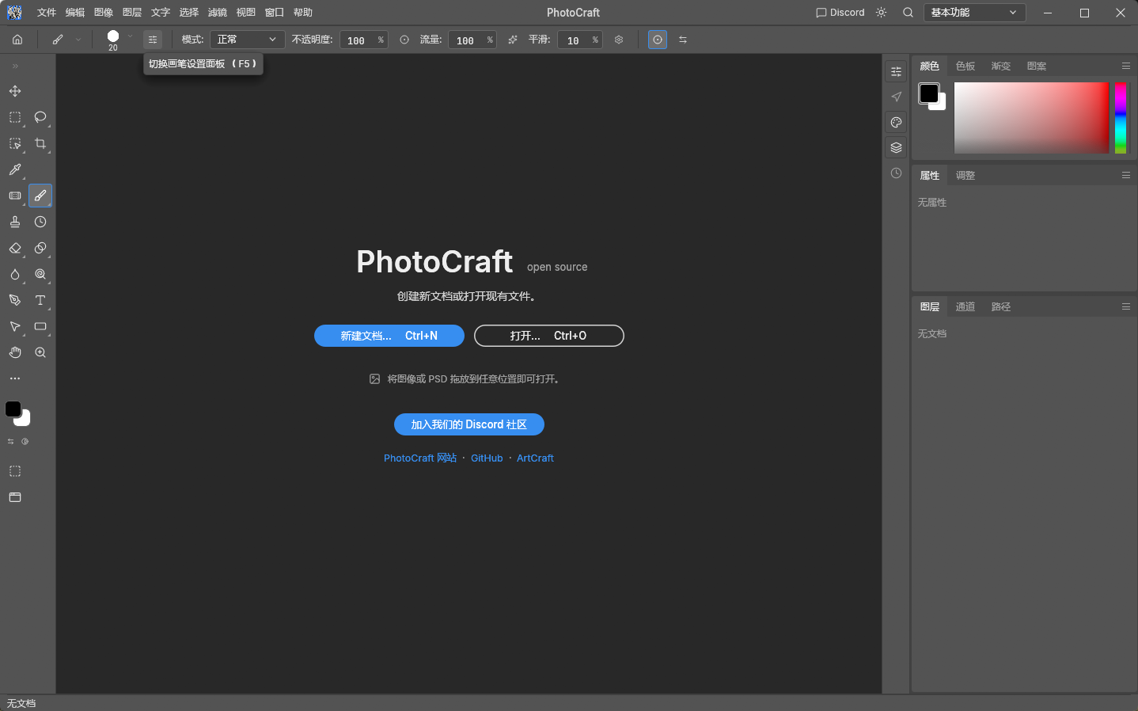1138x711 pixels.
Task: Open the blend mode dropdown showing 正常
Action: (x=247, y=40)
